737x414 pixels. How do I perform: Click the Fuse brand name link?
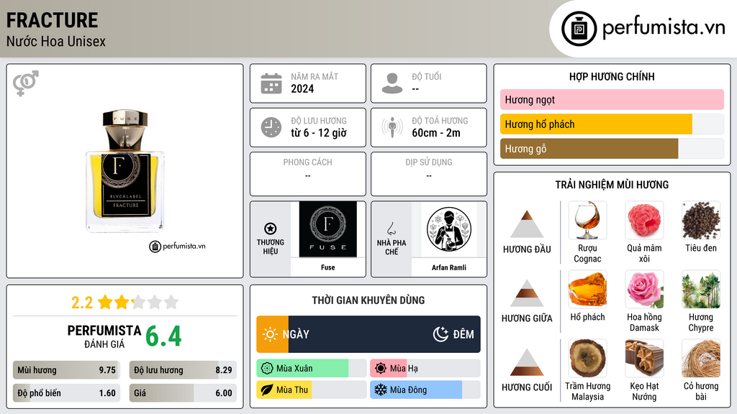click(x=327, y=267)
